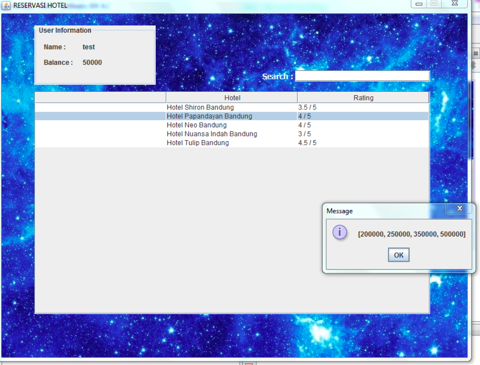
Task: Select the Hotel Shiron Bandung row
Action: (x=232, y=107)
